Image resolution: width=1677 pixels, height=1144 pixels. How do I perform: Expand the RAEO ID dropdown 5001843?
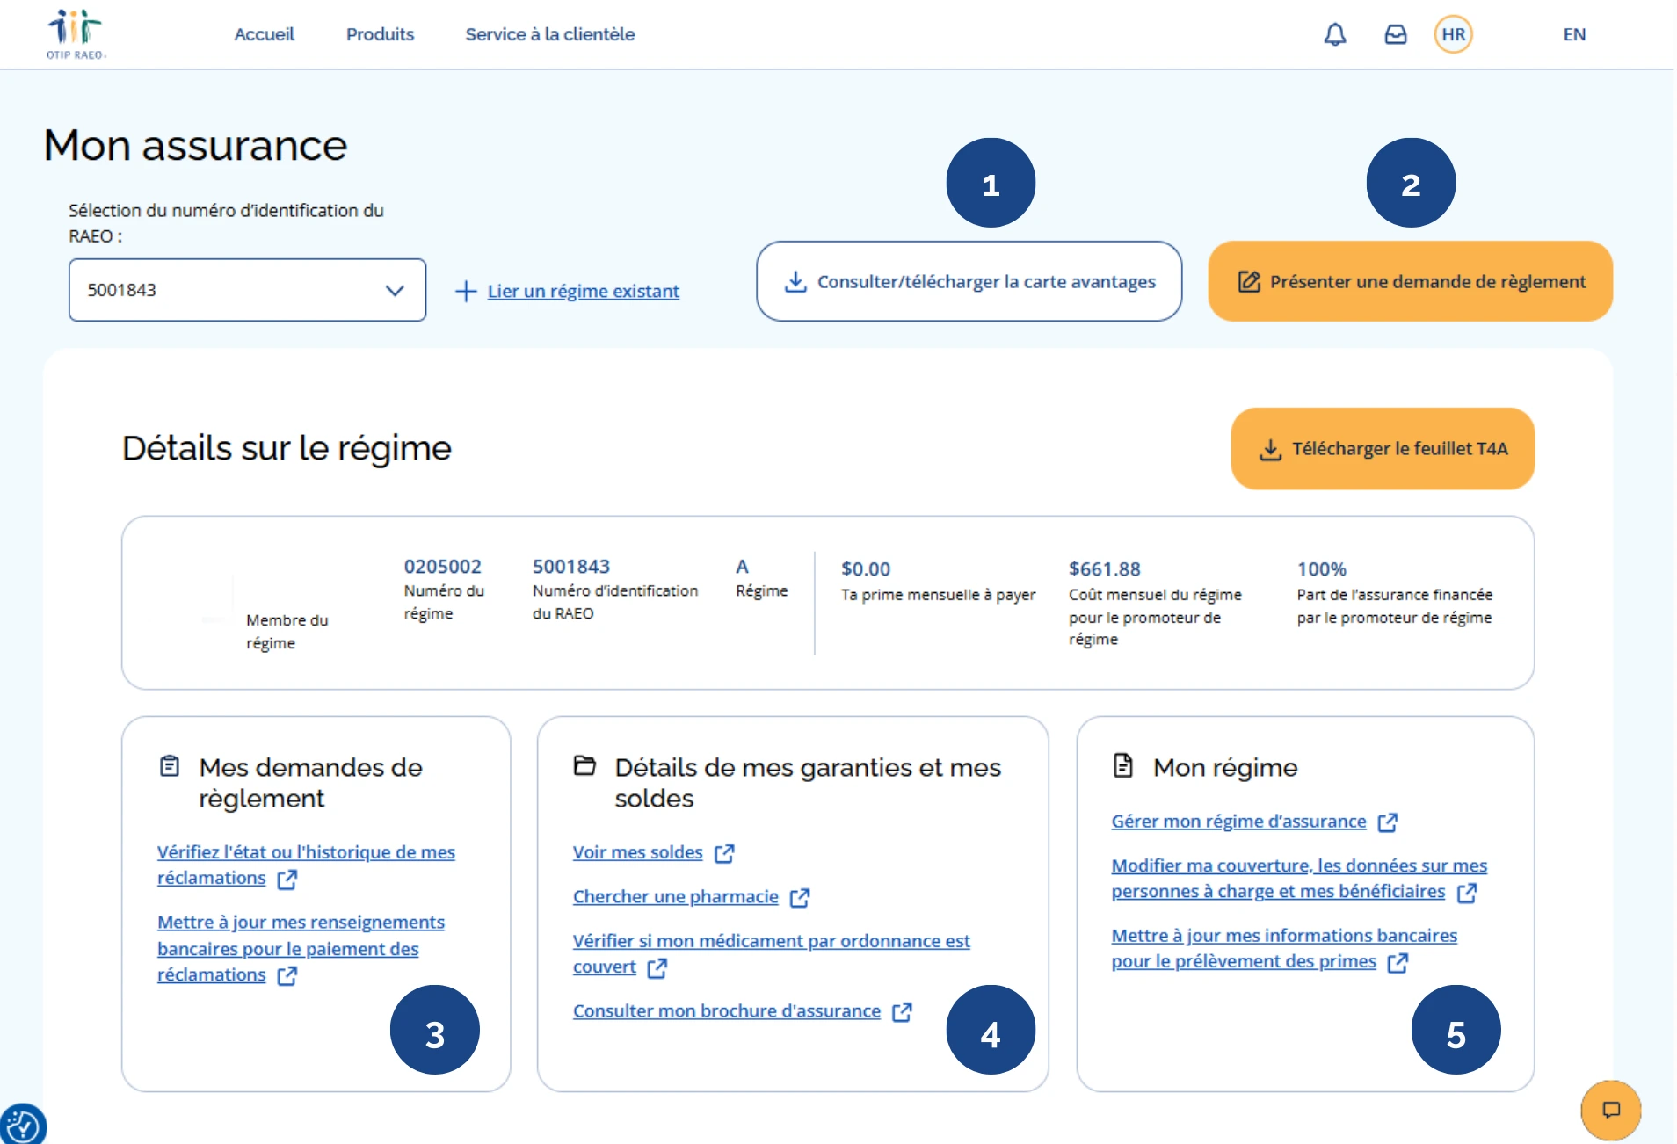(x=247, y=290)
